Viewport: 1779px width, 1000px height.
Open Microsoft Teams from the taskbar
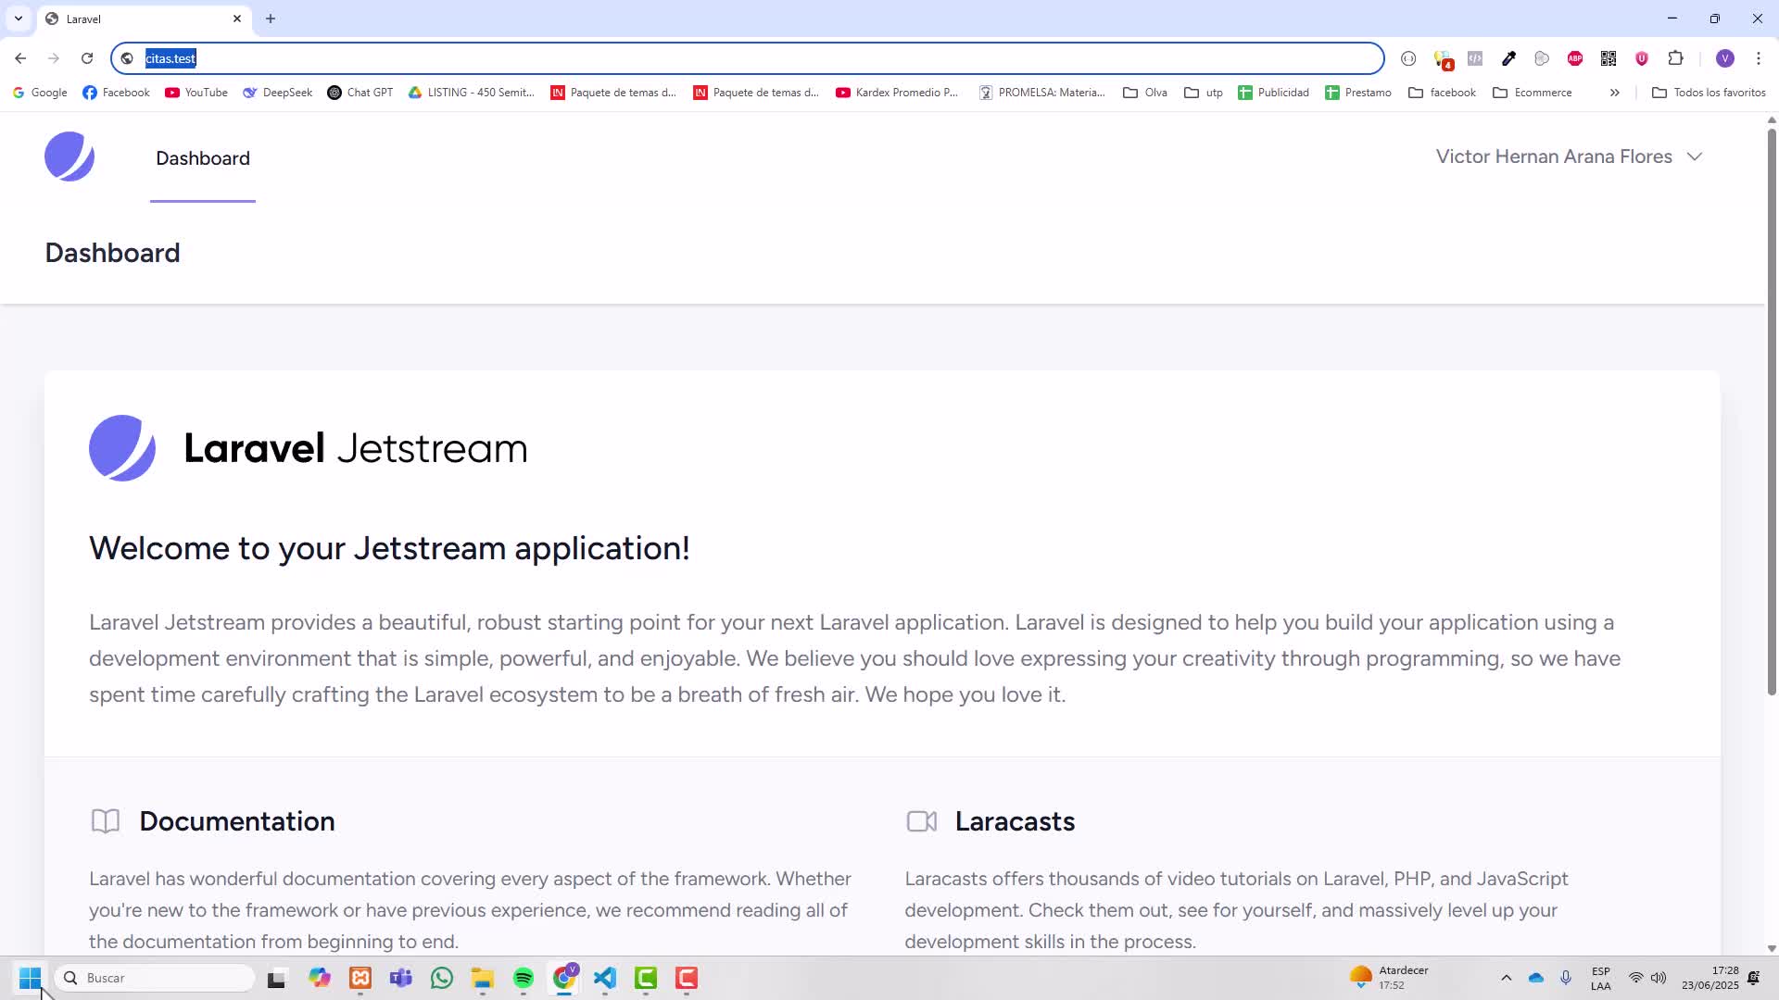(x=401, y=978)
